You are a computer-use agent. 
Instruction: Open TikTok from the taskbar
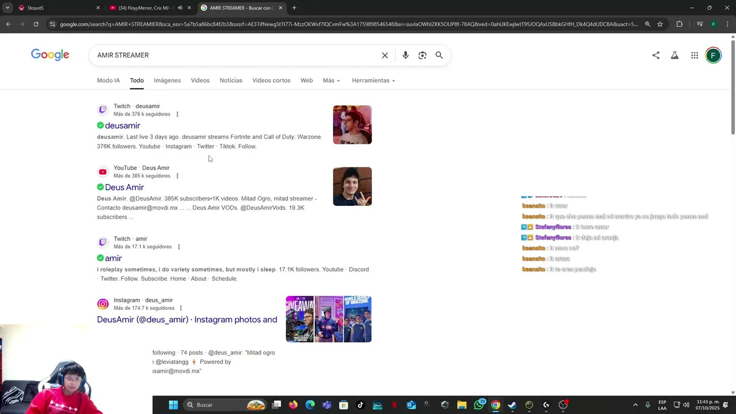[361, 405]
